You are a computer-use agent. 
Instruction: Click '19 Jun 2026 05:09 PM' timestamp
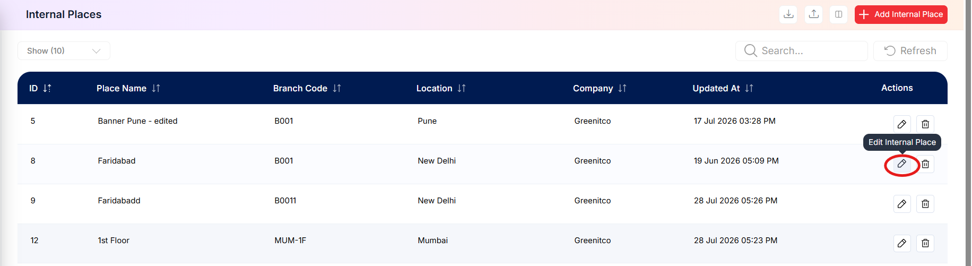coord(736,161)
